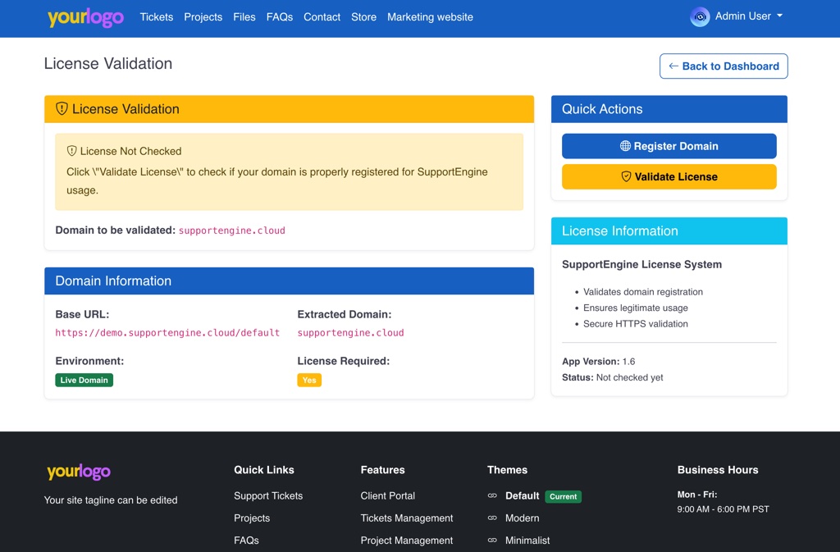Click the Admin User avatar icon
The image size is (840, 552).
(x=700, y=16)
